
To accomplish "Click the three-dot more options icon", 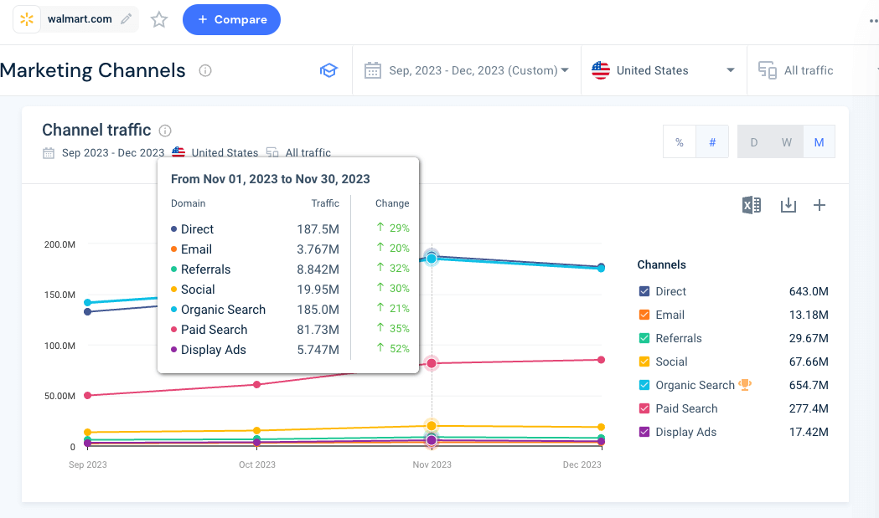I will [874, 21].
